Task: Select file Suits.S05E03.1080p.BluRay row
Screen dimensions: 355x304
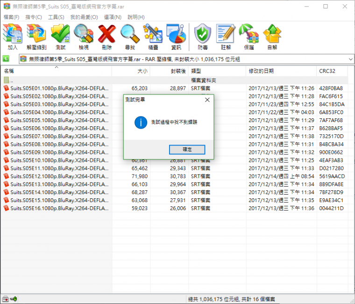Action: 59,104
